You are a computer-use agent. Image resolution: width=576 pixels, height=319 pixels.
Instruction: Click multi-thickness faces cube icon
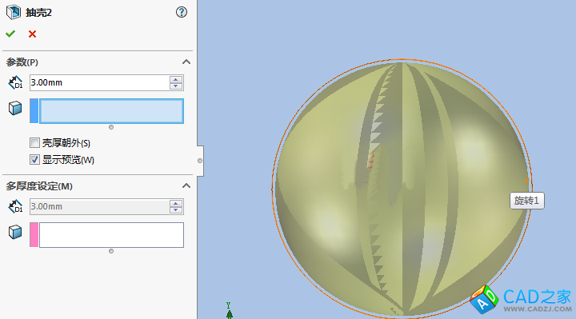point(15,232)
